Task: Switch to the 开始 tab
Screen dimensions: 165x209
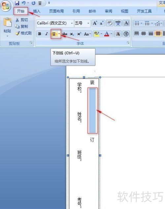Action: (20, 11)
